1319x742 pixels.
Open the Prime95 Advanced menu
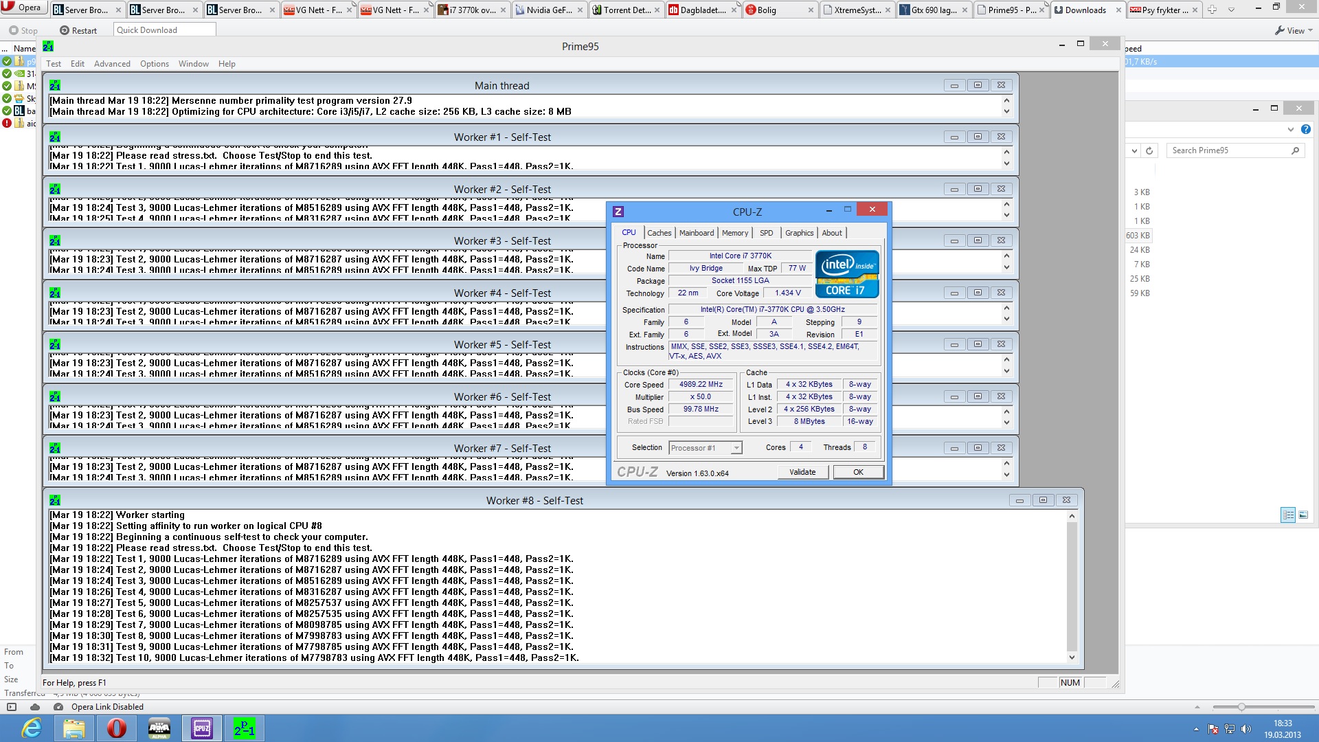[112, 64]
